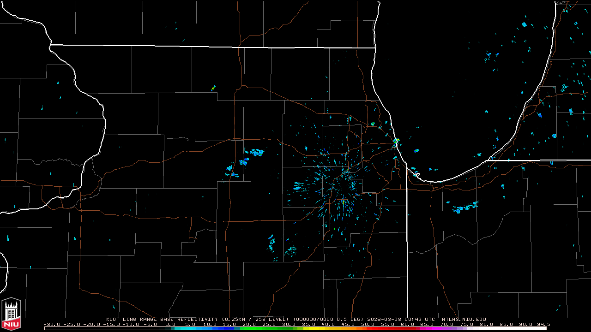Click the small green-yellow echo in northern Illinois

(213, 87)
